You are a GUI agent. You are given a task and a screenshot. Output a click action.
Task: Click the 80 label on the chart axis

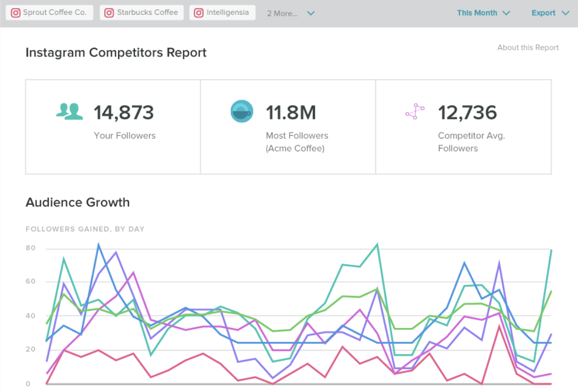[30, 248]
